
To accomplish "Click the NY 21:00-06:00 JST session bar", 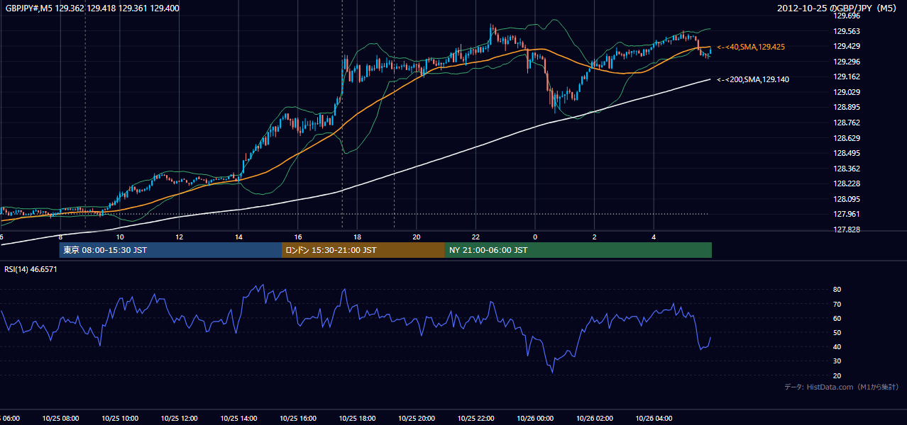I will [x=578, y=250].
